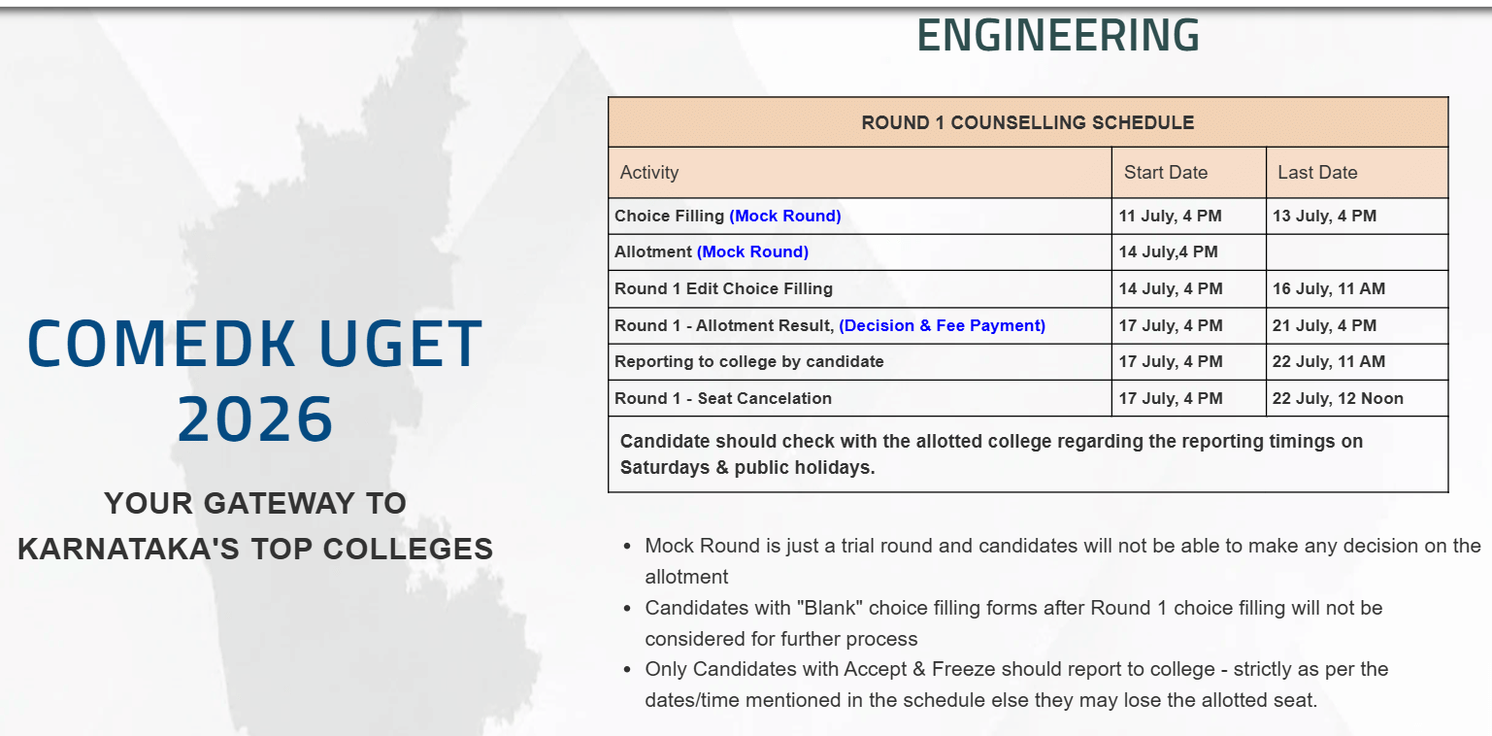Open the Mock Round link beside Allotment

(752, 252)
